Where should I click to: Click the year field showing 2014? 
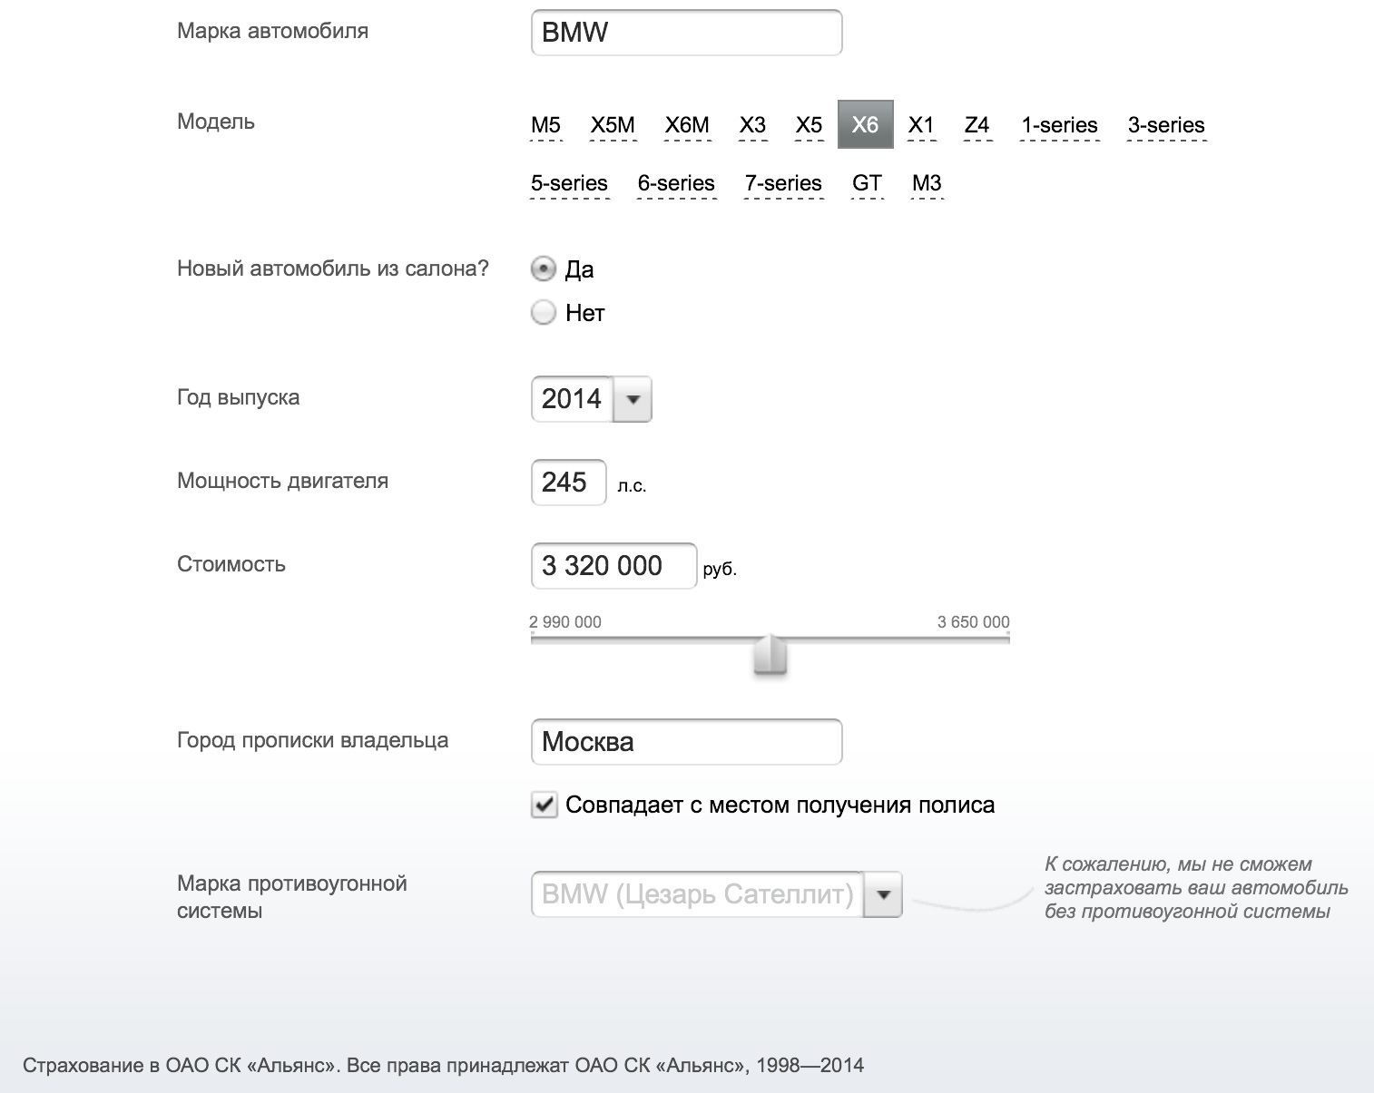[x=573, y=399]
